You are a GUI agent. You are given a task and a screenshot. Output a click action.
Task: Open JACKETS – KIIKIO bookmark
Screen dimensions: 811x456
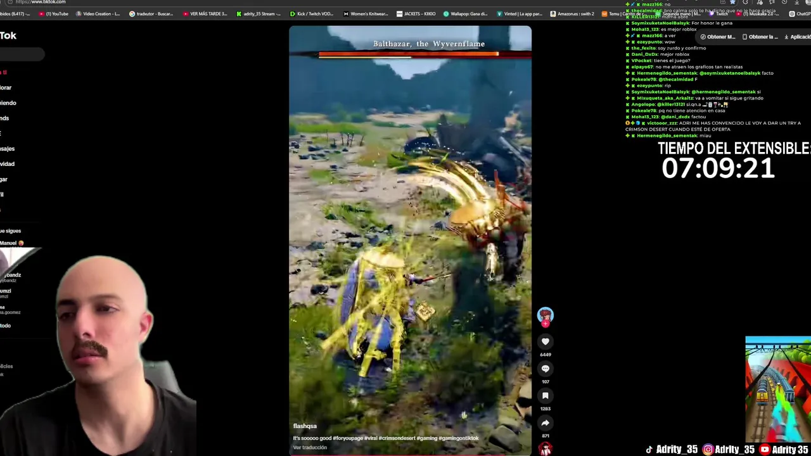click(416, 13)
